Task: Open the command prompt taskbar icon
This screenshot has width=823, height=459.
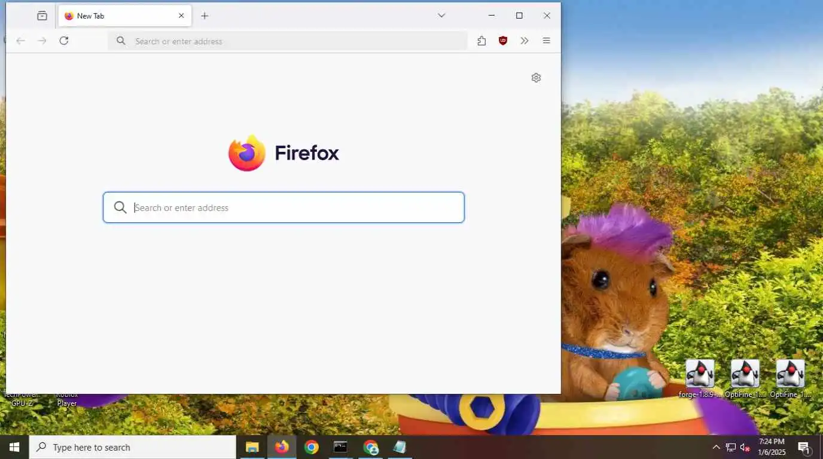Action: [x=340, y=447]
